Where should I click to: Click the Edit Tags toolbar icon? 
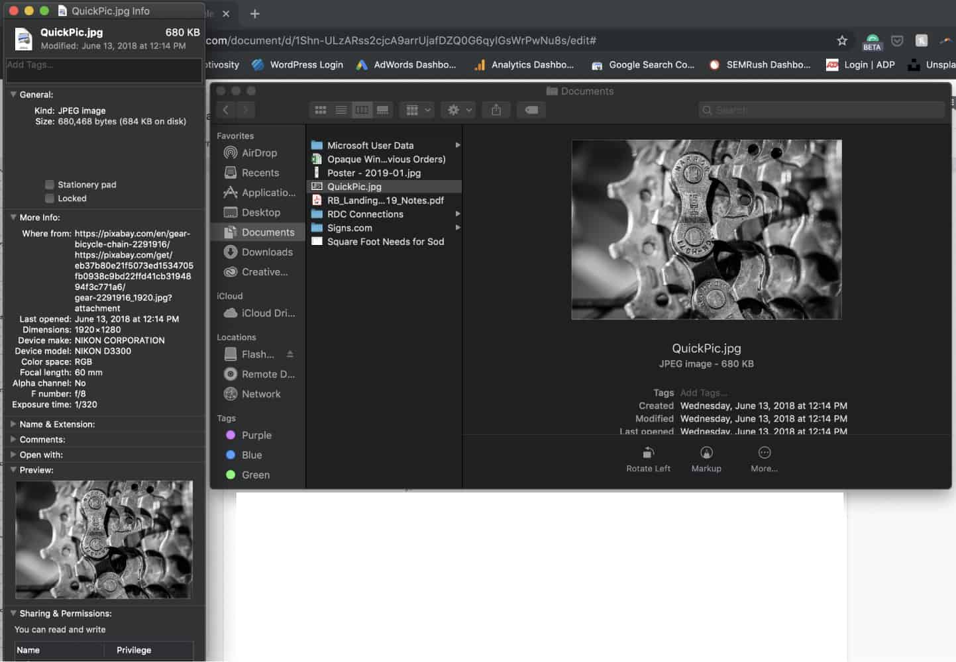[x=531, y=110]
